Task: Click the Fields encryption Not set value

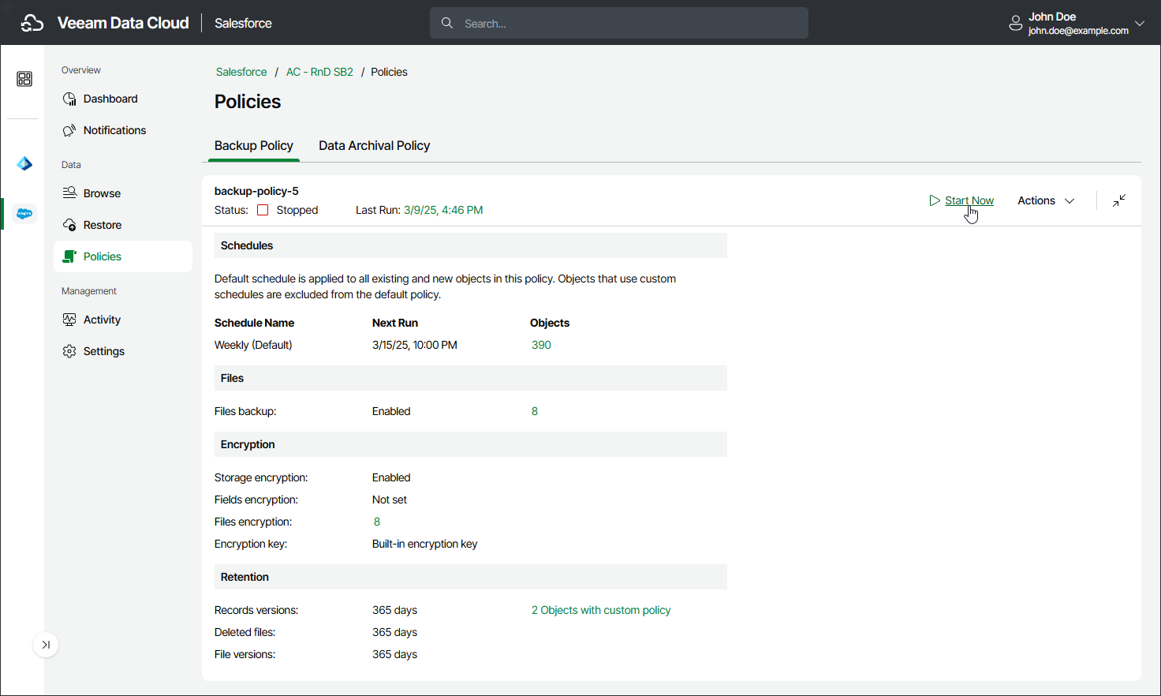Action: pos(390,500)
